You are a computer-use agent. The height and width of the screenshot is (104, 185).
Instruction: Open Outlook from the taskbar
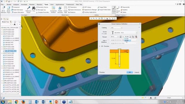tap(37, 102)
